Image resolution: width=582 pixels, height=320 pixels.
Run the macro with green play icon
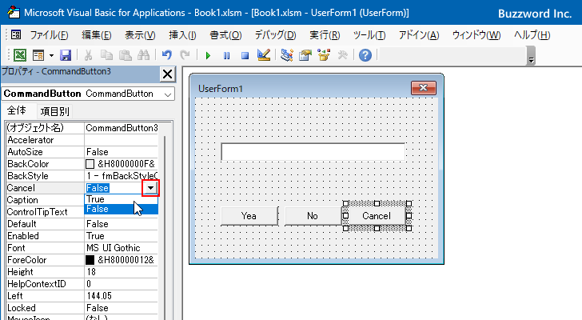[208, 56]
